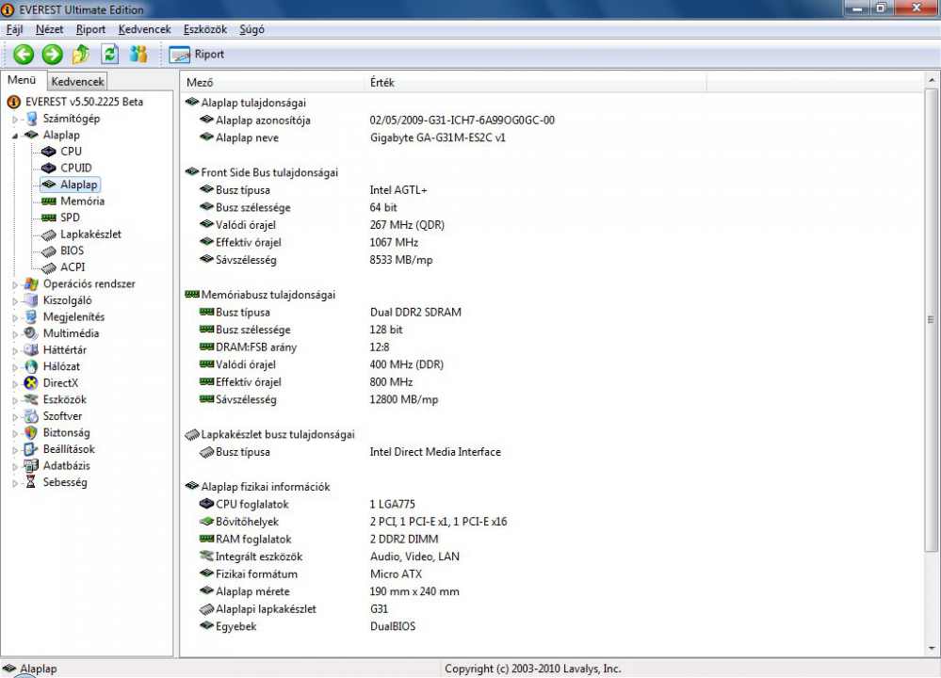The width and height of the screenshot is (941, 678).
Task: Open the Fájl menu
Action: [14, 29]
